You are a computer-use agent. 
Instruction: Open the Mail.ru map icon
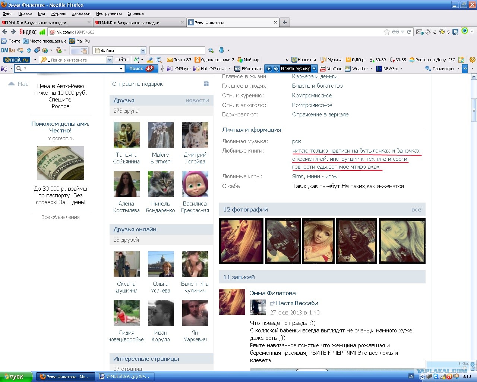[461, 60]
